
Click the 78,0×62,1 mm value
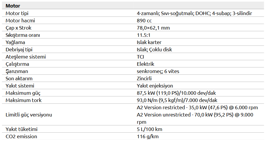(153, 28)
